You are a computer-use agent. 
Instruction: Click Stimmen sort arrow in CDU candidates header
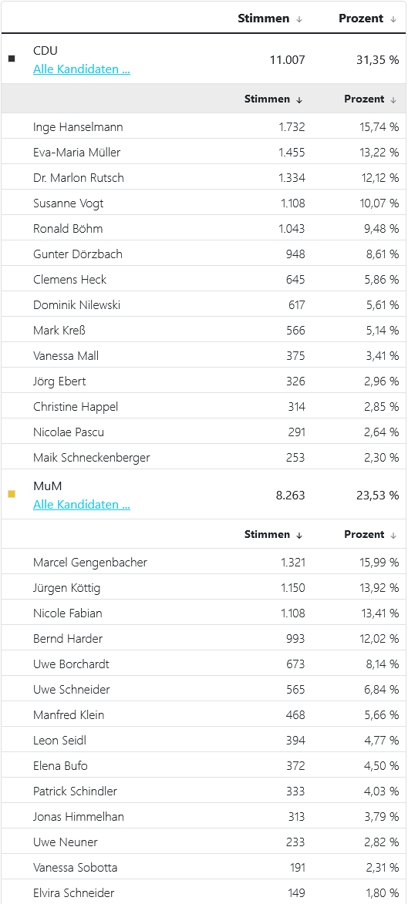(299, 99)
